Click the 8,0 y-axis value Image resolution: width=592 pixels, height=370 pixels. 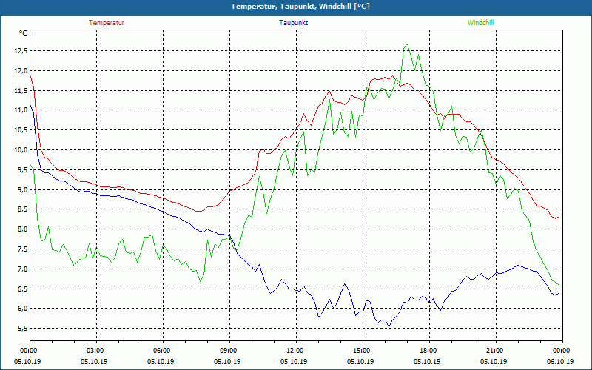23,229
